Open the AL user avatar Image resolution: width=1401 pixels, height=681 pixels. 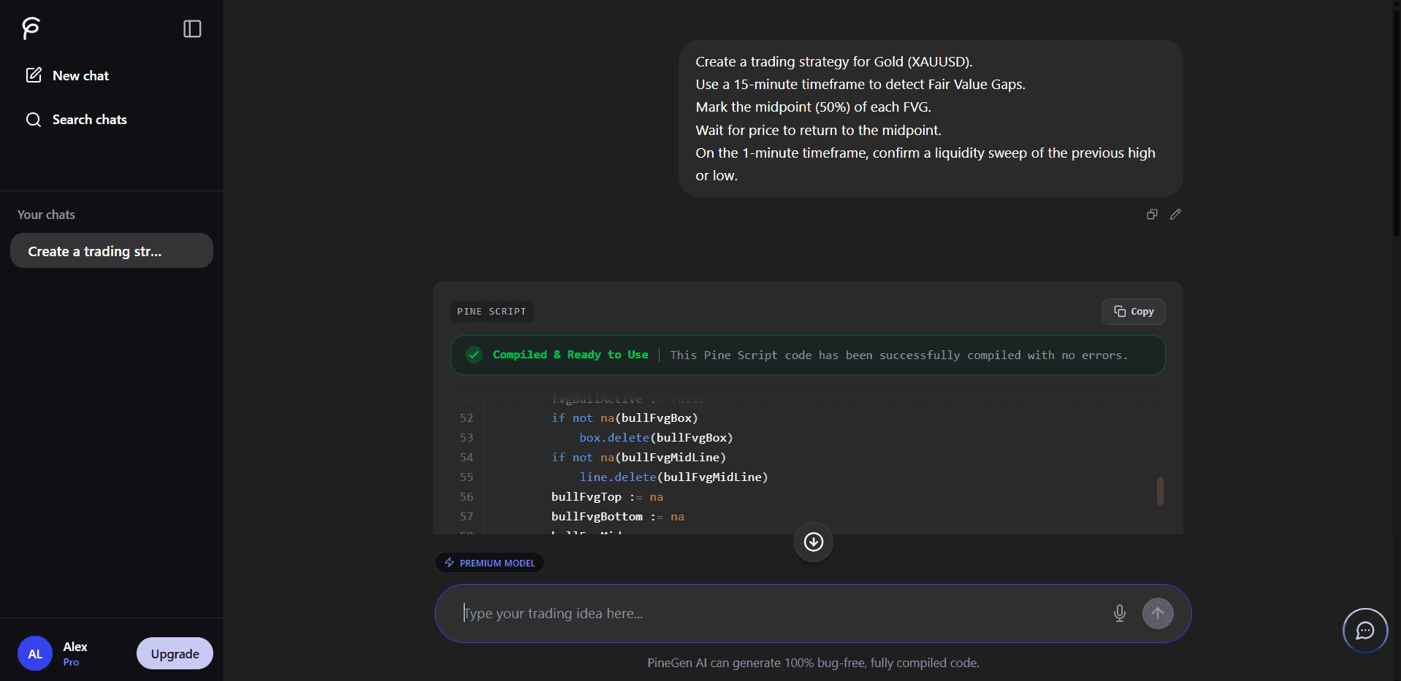(x=35, y=654)
